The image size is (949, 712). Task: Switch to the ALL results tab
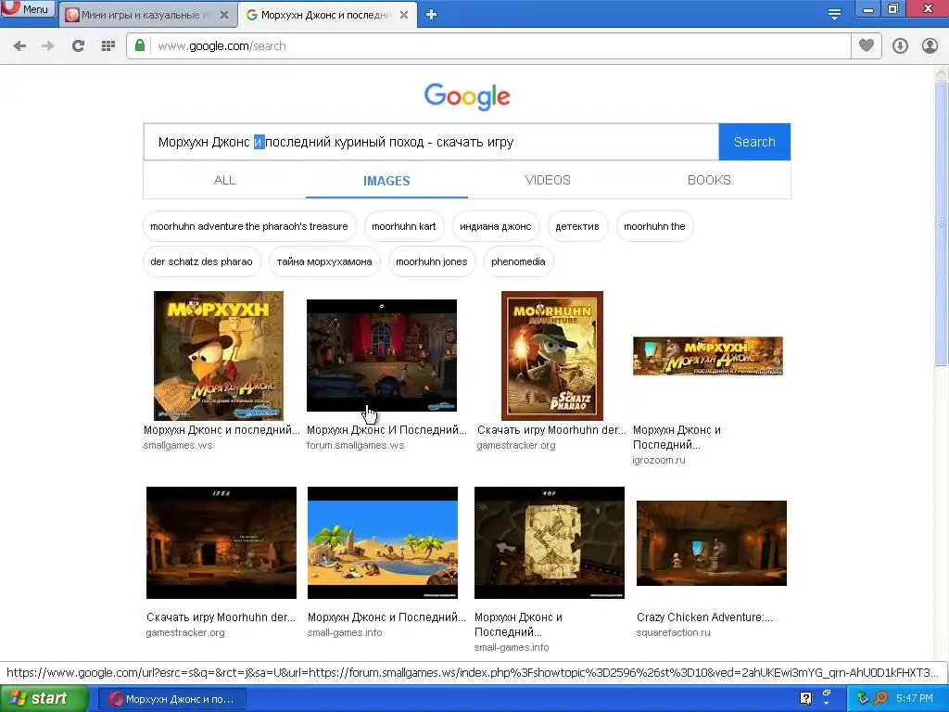click(224, 181)
